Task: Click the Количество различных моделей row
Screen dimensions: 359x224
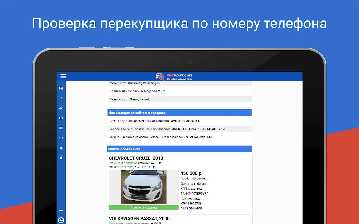Action: coord(179,91)
